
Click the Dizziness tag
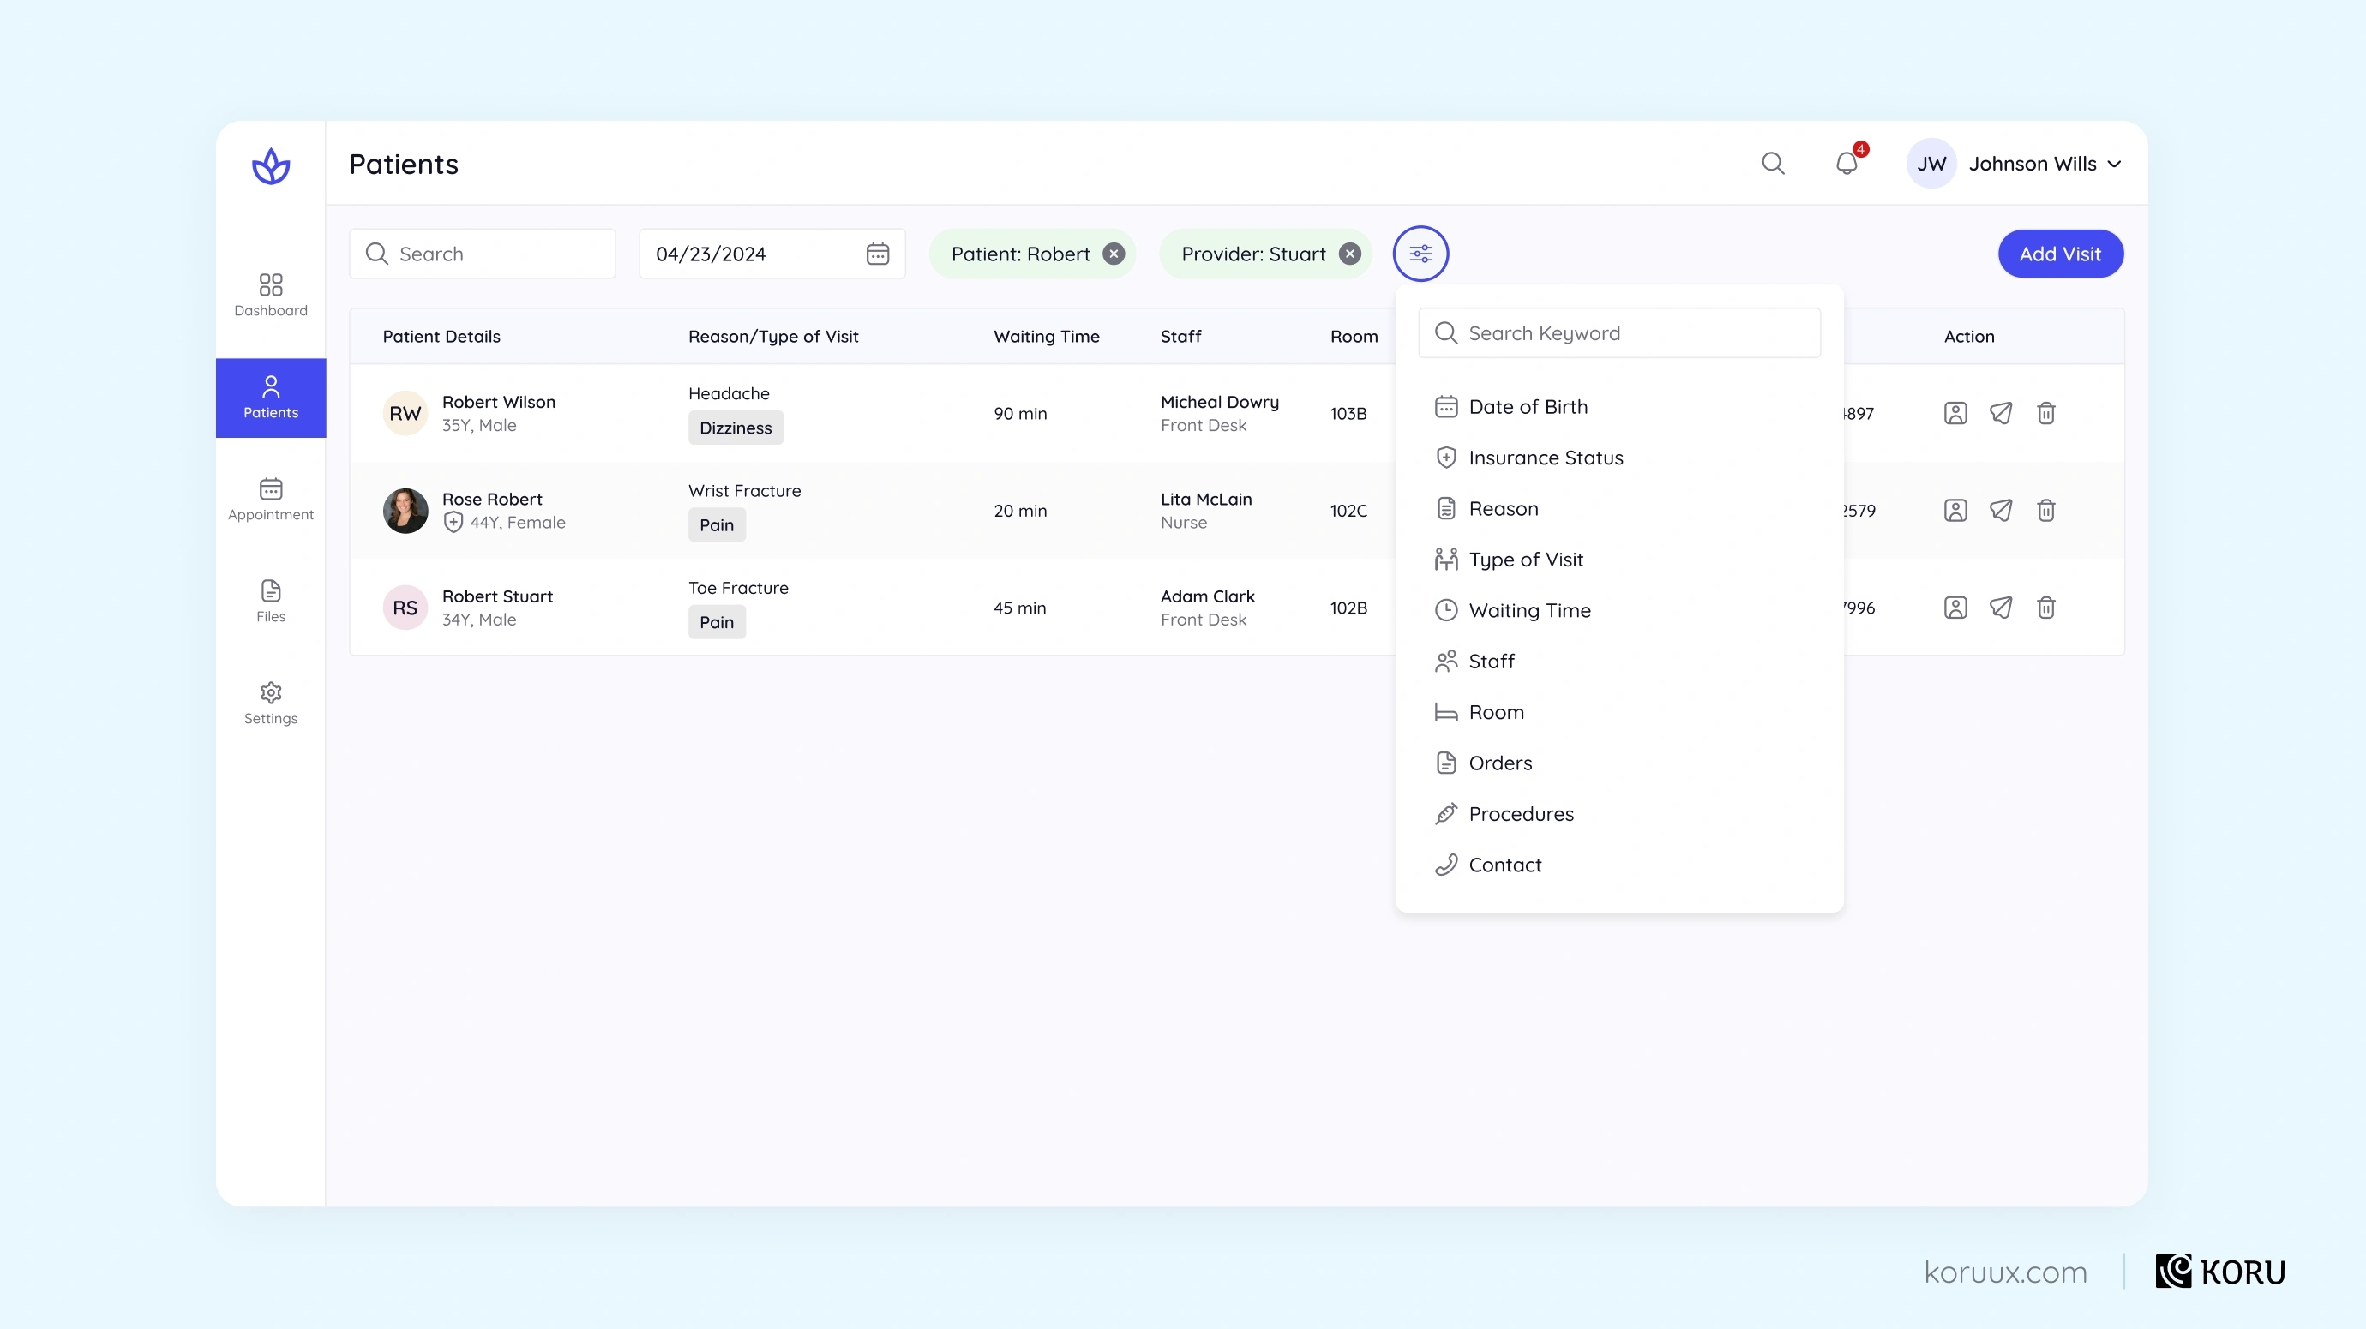pos(736,428)
